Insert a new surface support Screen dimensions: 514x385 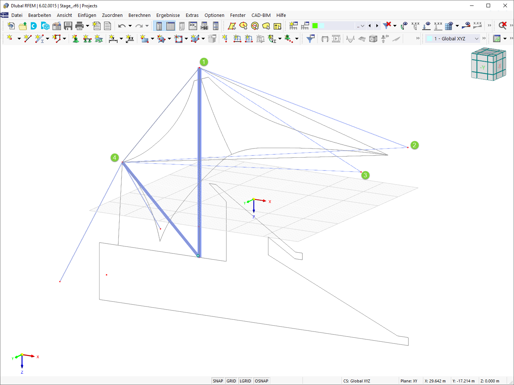pos(98,38)
